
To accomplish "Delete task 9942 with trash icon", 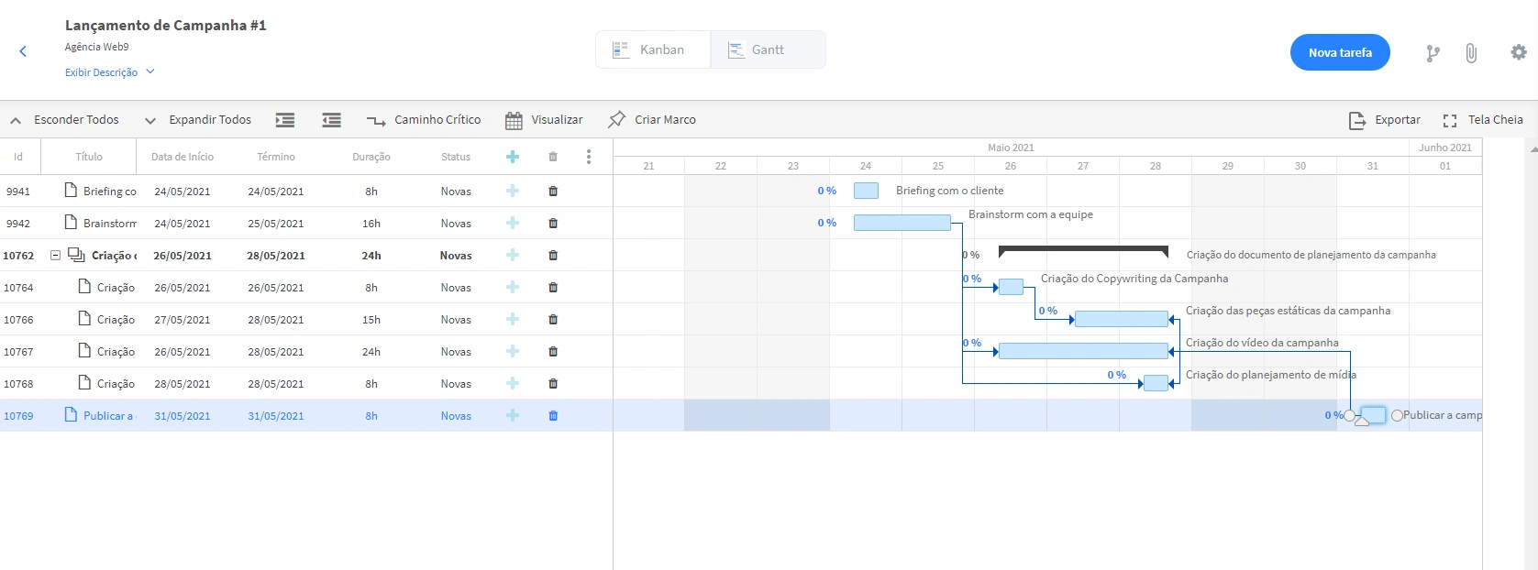I will 553,224.
